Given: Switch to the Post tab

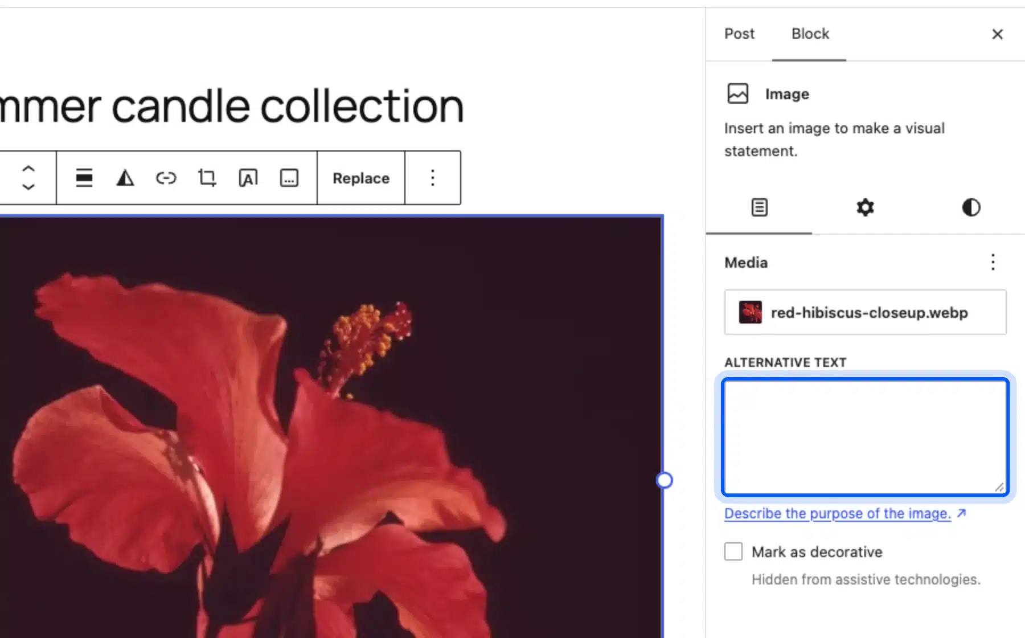Looking at the screenshot, I should pyautogui.click(x=739, y=34).
